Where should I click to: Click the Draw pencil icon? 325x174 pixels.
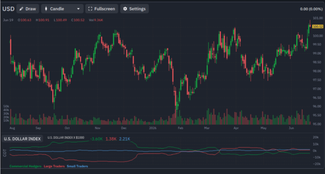point(21,9)
